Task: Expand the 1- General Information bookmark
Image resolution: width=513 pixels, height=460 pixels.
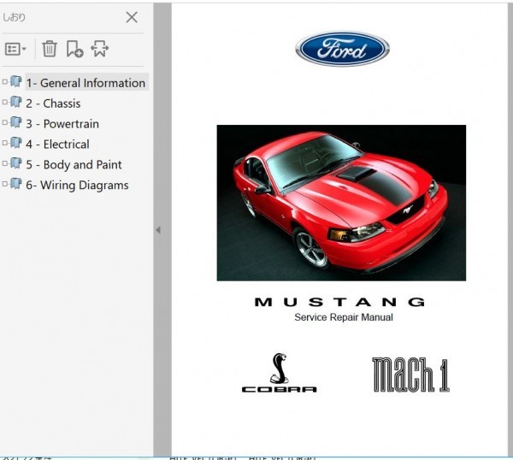Action: click(x=4, y=82)
